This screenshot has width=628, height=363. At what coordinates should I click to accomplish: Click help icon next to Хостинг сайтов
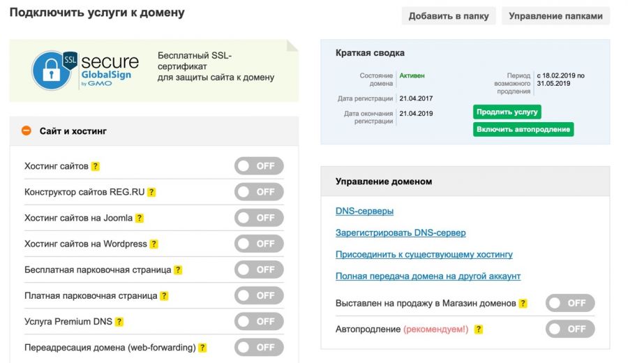pyautogui.click(x=96, y=167)
